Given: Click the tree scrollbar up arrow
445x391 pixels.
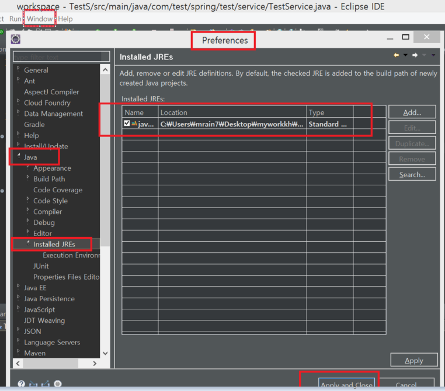Looking at the screenshot, I should [x=105, y=70].
